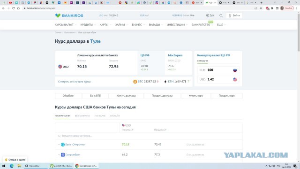Reload the page with the refresh icon
The height and width of the screenshot is (169, 300).
coord(14,8)
